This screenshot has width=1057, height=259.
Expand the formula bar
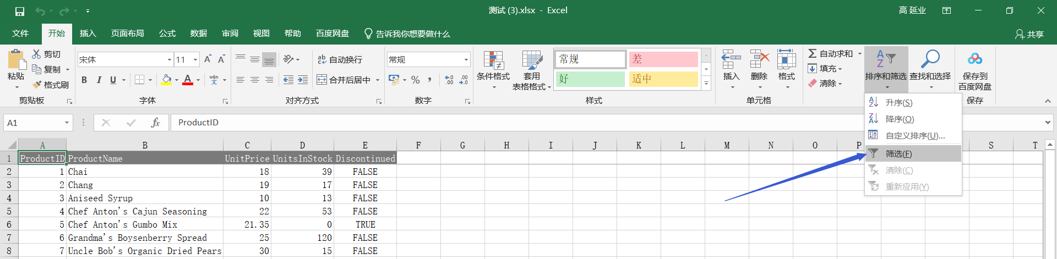point(1048,123)
